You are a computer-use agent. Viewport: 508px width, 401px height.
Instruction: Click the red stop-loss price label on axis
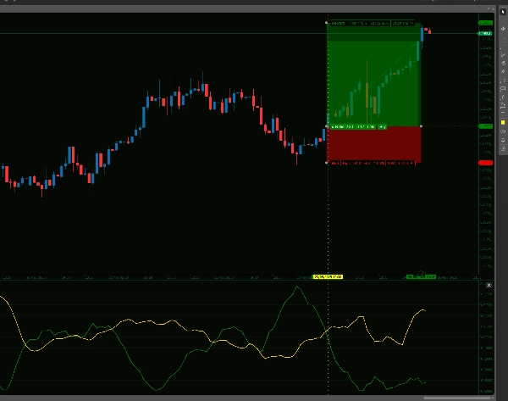coord(486,162)
